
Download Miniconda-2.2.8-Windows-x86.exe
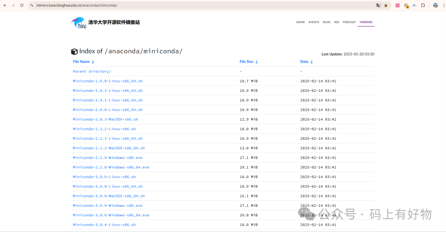pyautogui.click(x=107, y=158)
